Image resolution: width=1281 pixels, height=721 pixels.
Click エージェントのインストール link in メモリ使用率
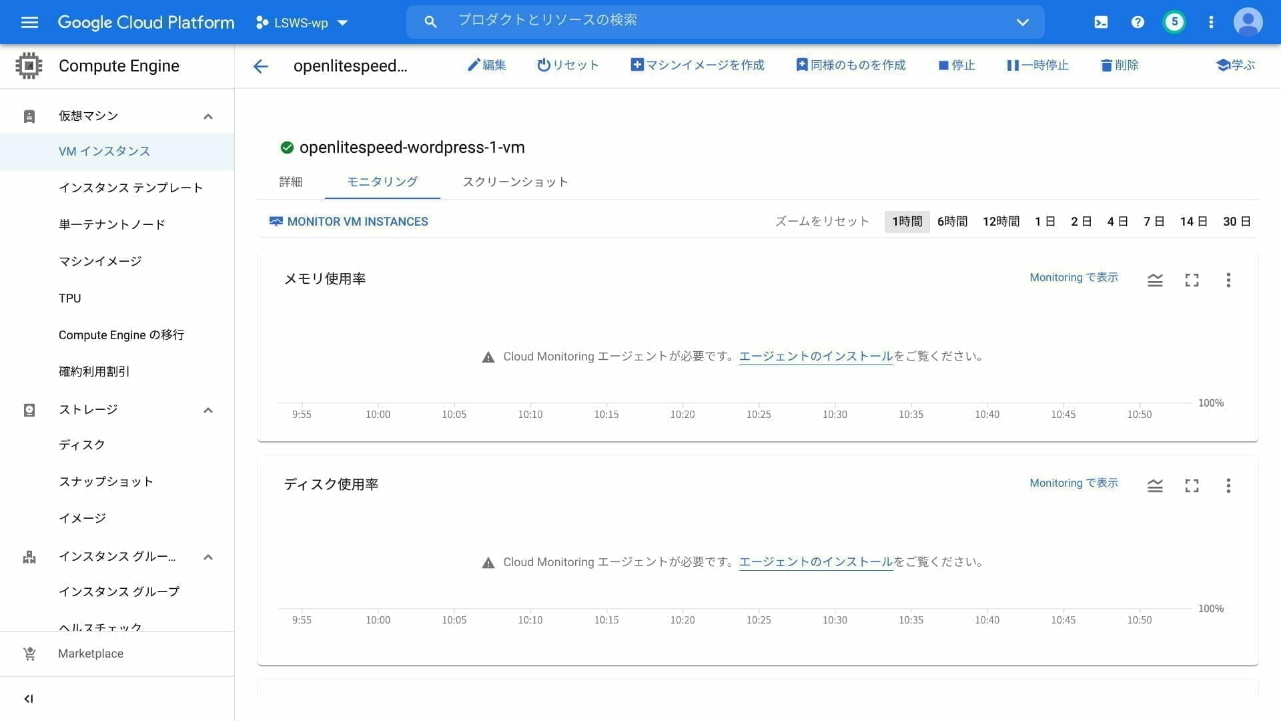tap(816, 356)
